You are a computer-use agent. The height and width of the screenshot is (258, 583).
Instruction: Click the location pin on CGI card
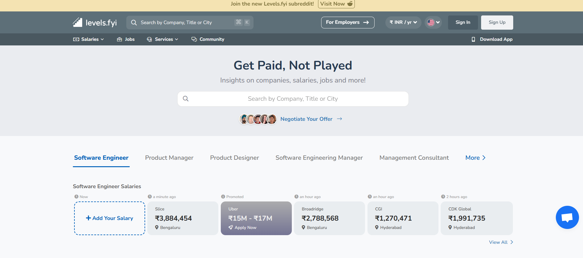point(377,227)
